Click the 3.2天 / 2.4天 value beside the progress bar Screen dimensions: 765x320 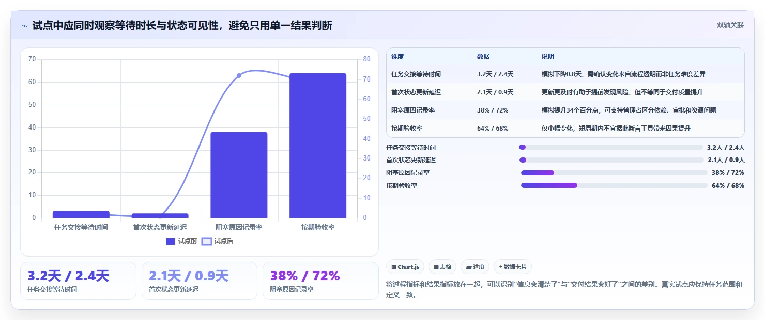726,148
